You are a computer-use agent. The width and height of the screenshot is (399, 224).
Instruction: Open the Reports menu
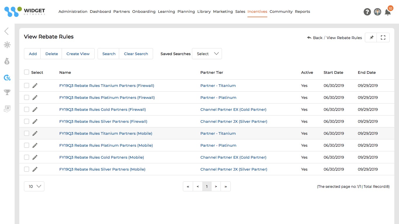(303, 12)
